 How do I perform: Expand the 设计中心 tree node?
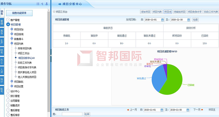[8, 91]
